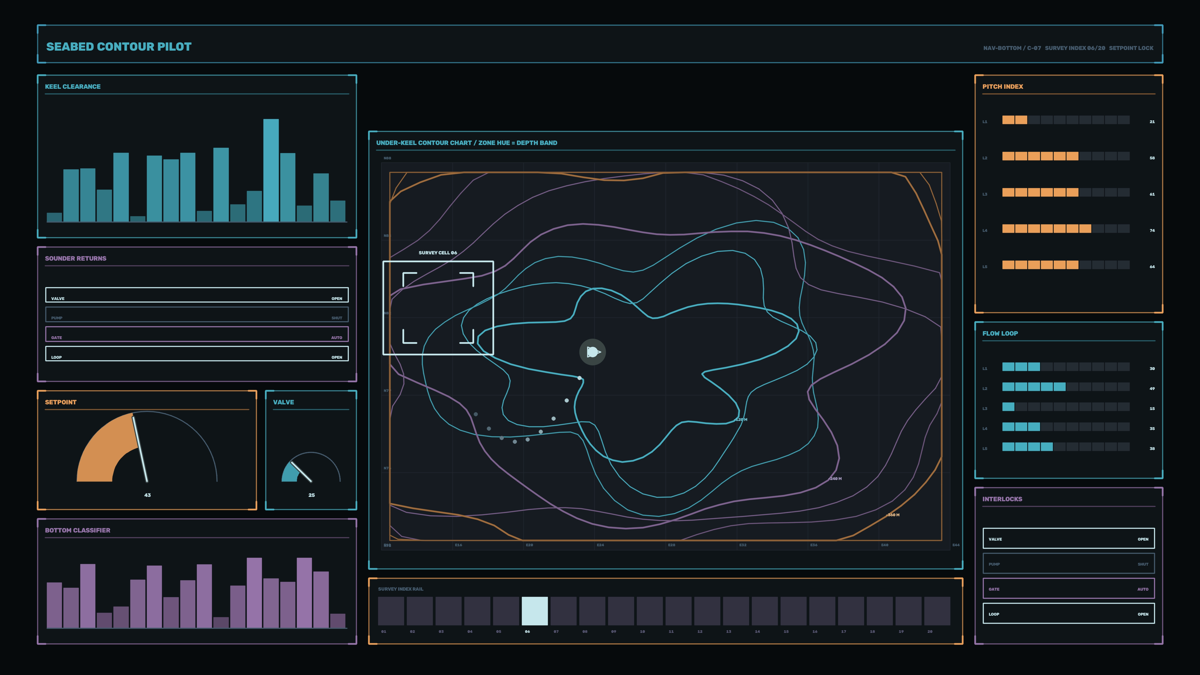Select survey index rail cell 18
Screen dimensions: 1200x675
[880, 611]
